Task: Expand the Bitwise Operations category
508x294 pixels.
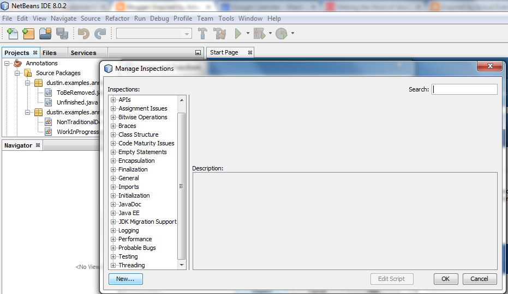Action: tap(113, 118)
